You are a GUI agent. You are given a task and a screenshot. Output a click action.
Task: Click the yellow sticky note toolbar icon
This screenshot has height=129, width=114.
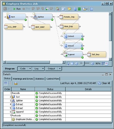tap(69, 9)
